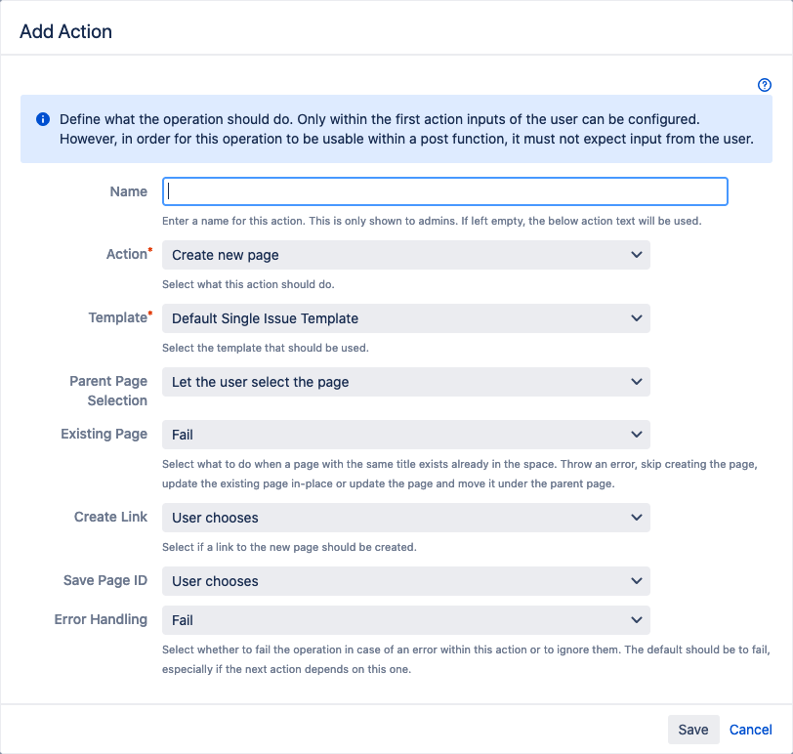Click the required Template label
Viewport: 793px width, 754px height.
[x=120, y=317]
